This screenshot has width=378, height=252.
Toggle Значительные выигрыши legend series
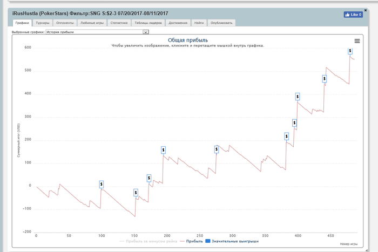(232, 241)
